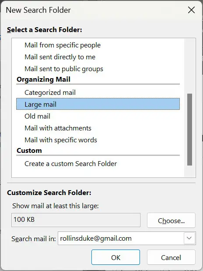This screenshot has height=271, width=203.
Task: Click the search folder list scrollbar thumb
Action: [x=189, y=130]
